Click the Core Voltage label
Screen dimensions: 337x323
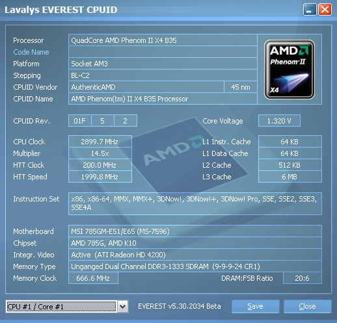(x=222, y=121)
